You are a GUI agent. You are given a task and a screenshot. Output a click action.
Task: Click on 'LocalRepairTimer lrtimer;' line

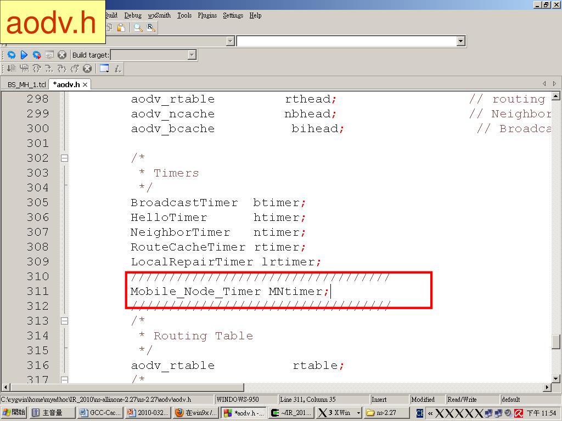(226, 261)
